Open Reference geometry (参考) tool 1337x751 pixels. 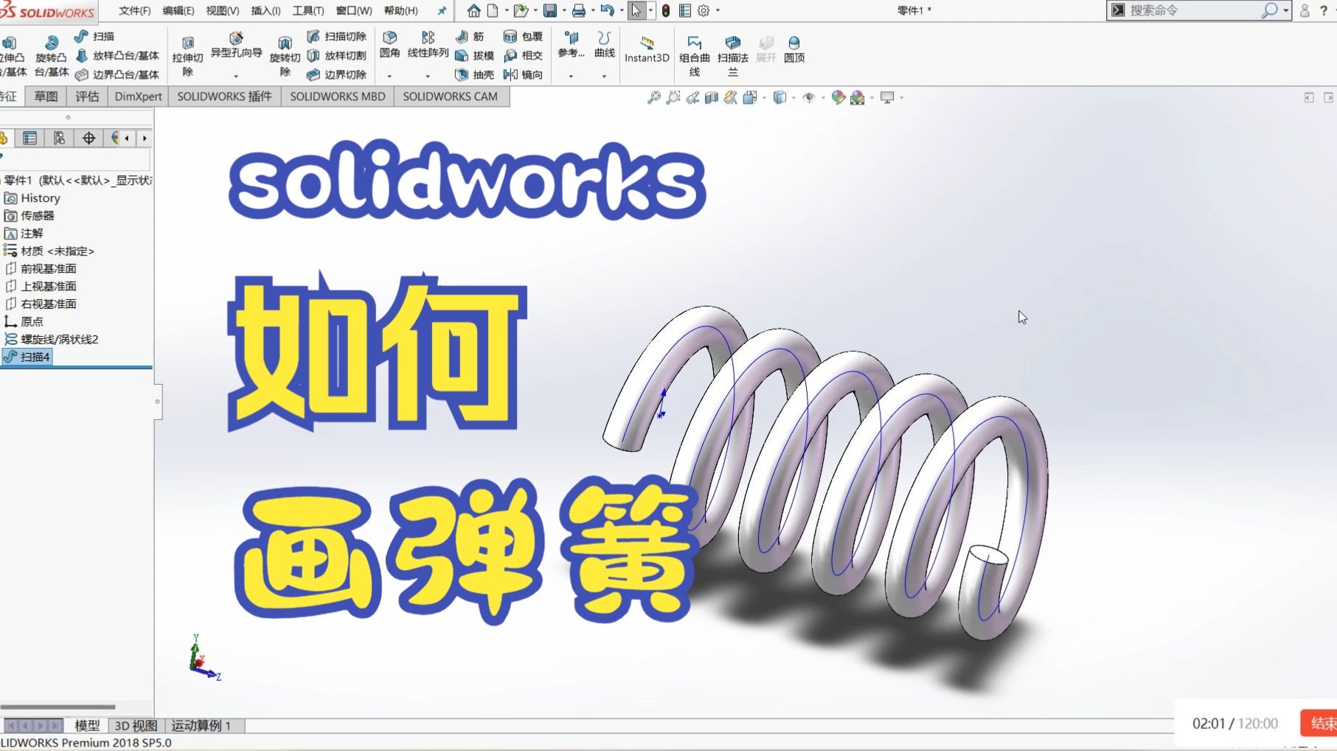(571, 45)
